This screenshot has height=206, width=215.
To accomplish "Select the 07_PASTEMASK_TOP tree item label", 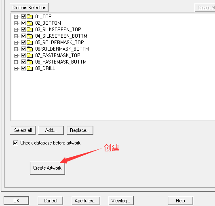I will [58, 55].
